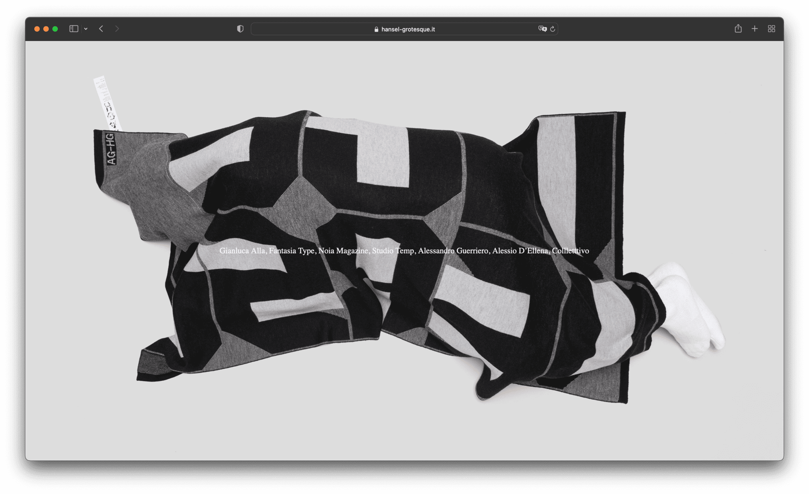This screenshot has height=494, width=809.
Task: Open the Gianluca Alla link
Action: [242, 251]
